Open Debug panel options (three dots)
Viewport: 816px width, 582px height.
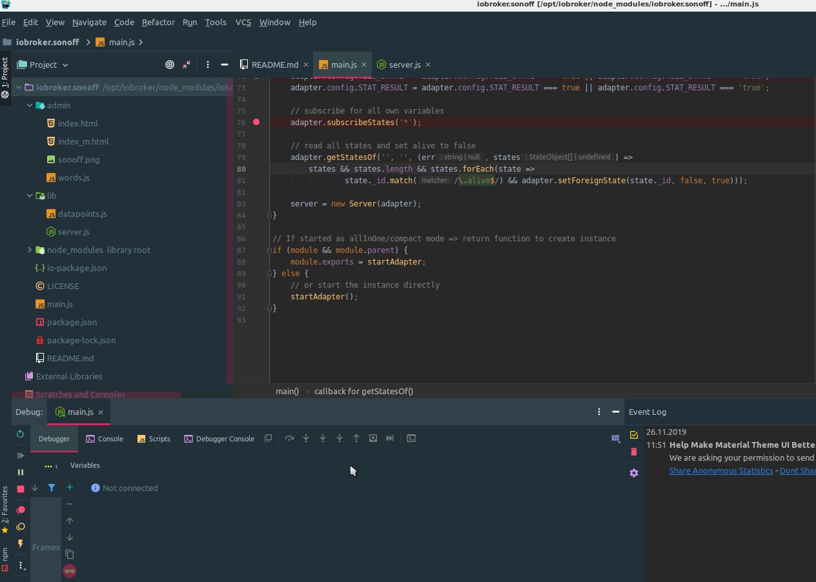click(x=598, y=411)
